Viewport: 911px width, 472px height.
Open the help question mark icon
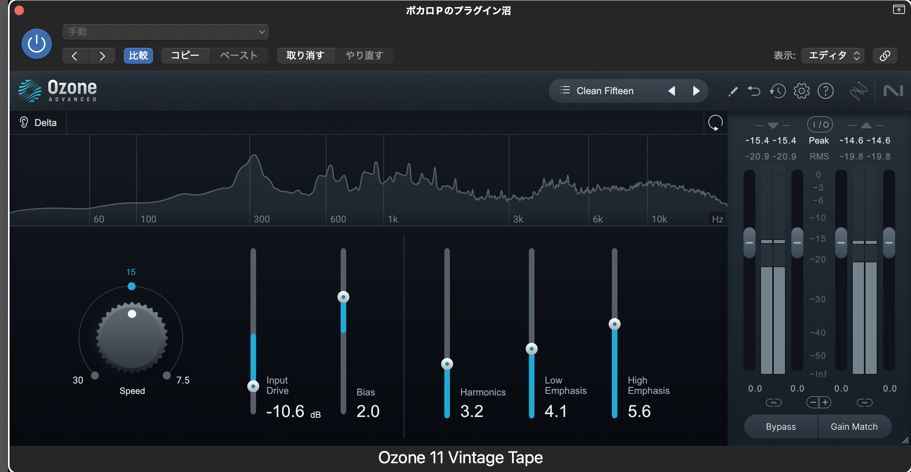coord(826,91)
